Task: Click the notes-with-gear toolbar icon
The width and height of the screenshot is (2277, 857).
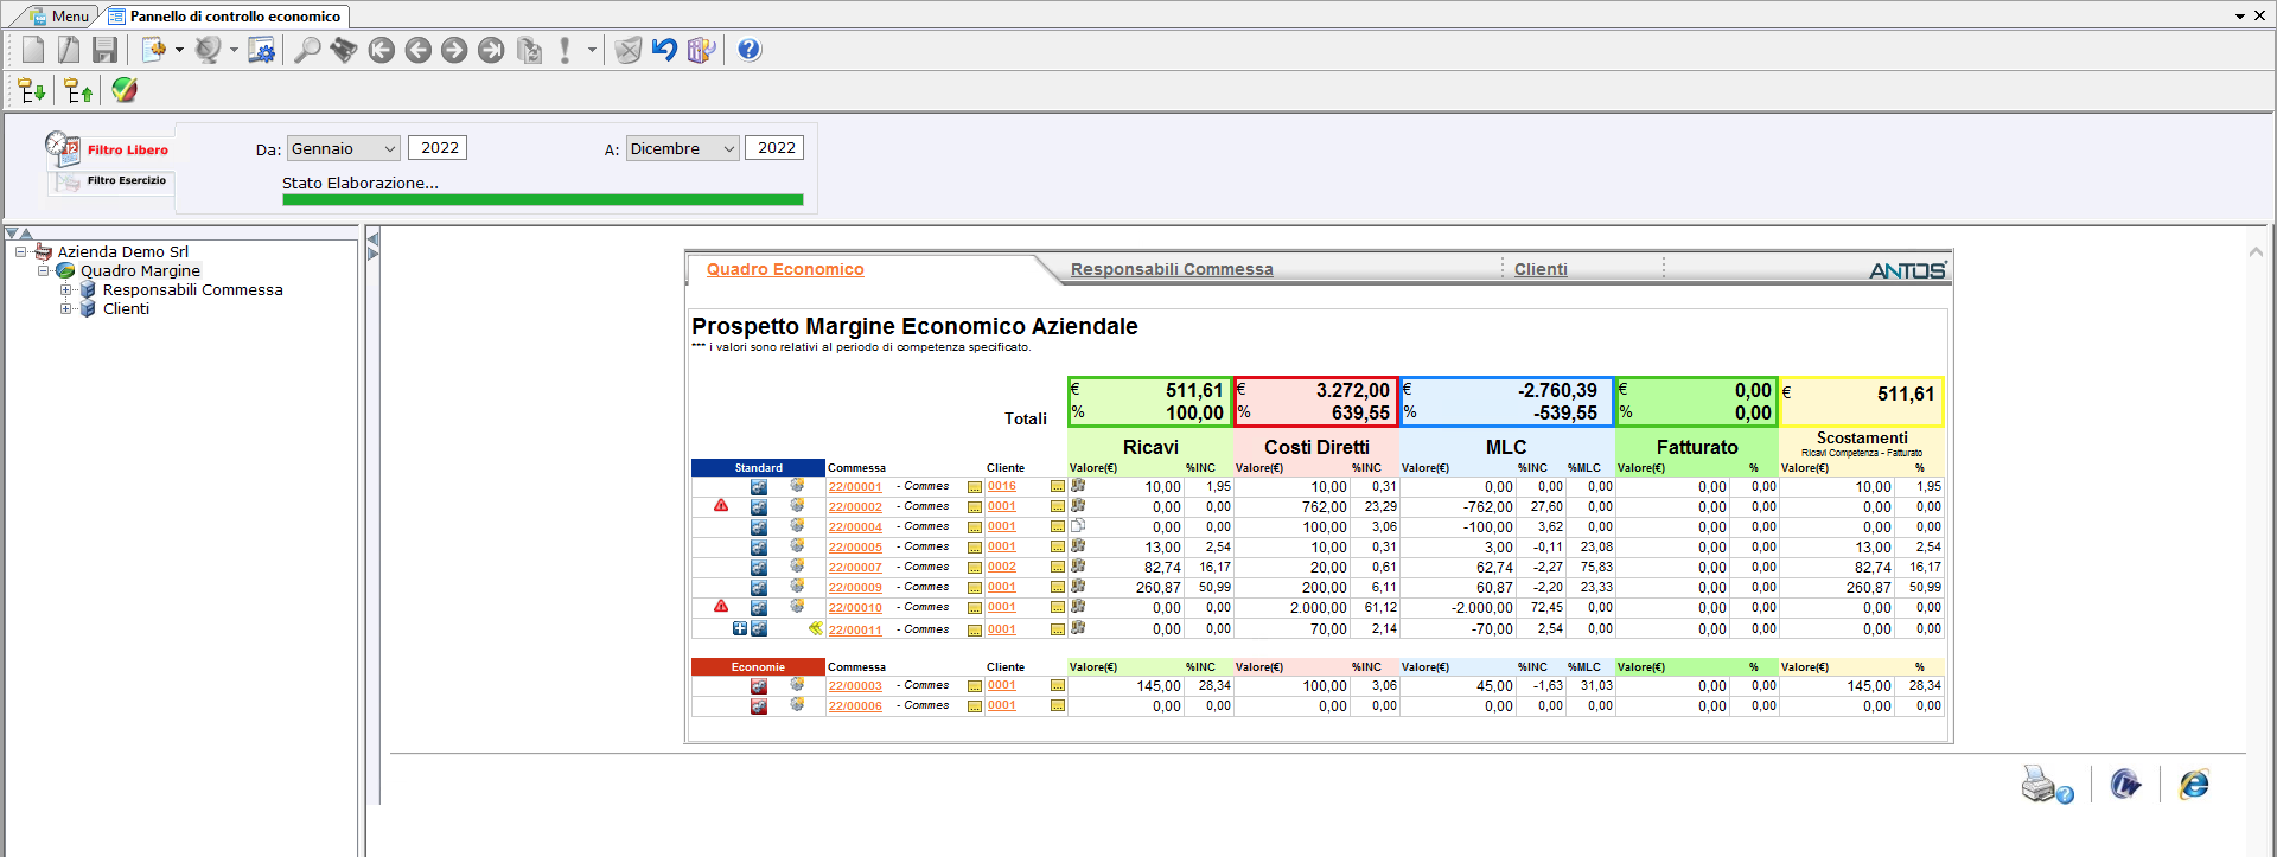Action: click(155, 49)
